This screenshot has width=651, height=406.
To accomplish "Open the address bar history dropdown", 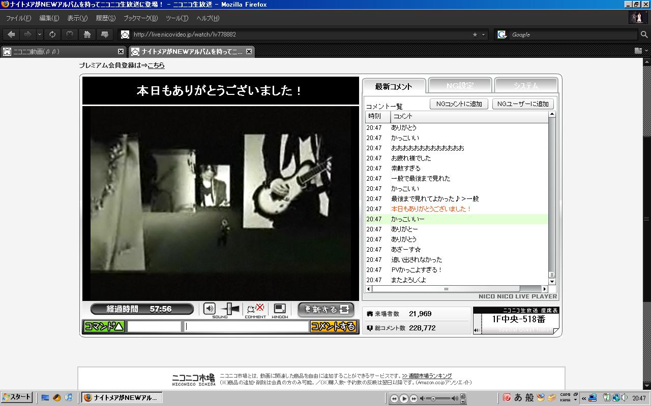I will 483,35.
